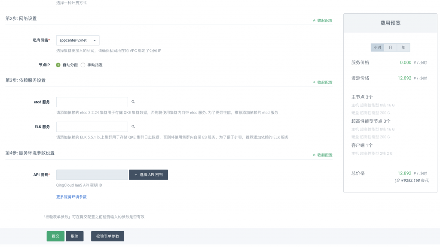This screenshot has height=247, width=440.
Task: Switch to the 年 billing tab
Action: [402, 48]
